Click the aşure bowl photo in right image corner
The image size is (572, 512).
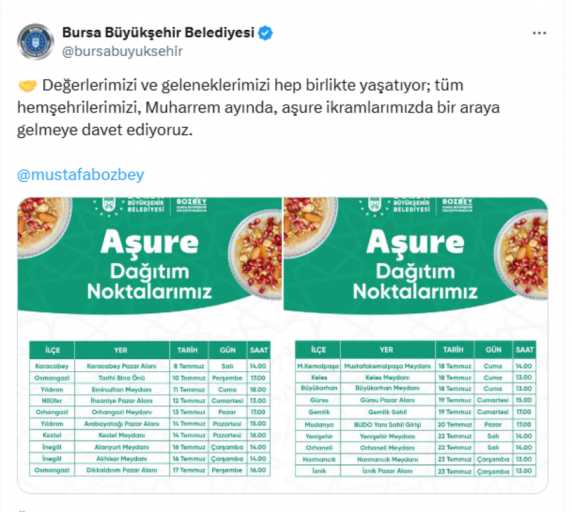(518, 249)
